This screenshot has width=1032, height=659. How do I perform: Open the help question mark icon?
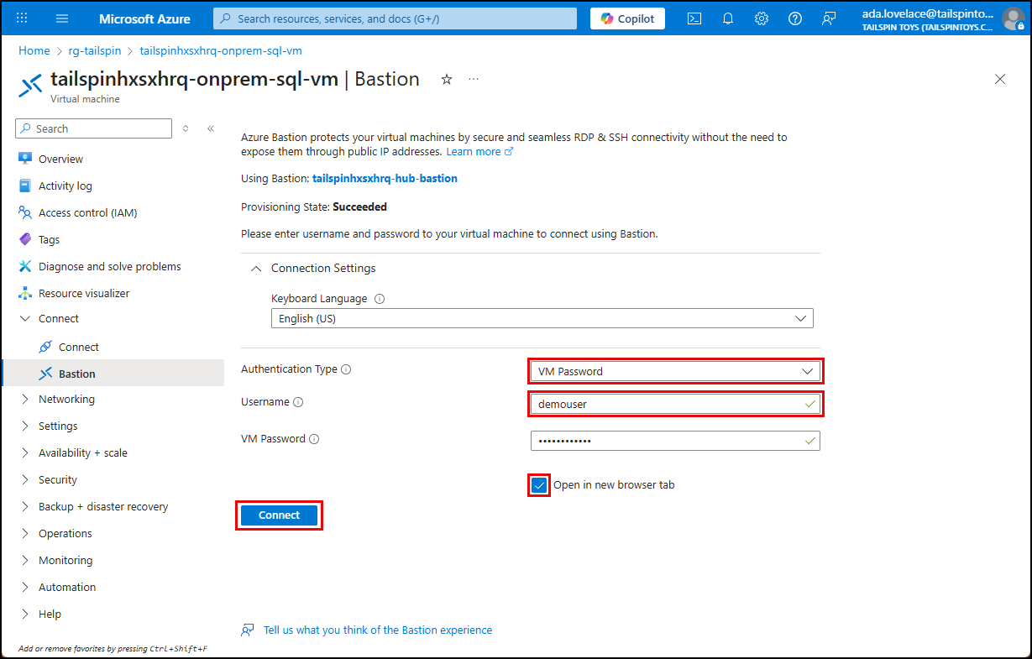(794, 18)
